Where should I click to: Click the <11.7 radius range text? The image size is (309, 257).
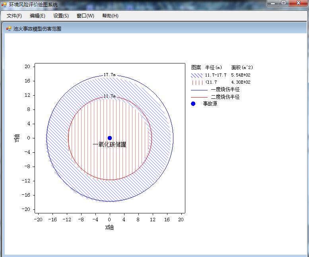click(x=211, y=82)
